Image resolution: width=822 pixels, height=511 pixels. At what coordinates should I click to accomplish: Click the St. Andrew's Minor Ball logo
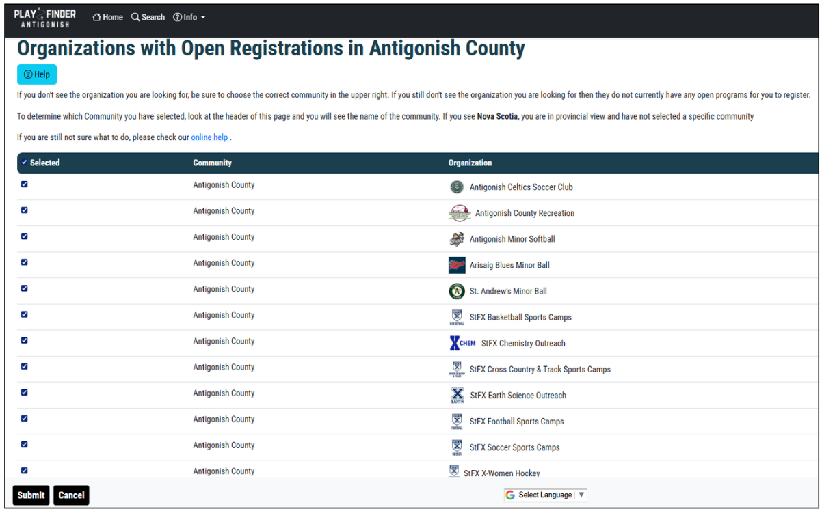point(457,291)
